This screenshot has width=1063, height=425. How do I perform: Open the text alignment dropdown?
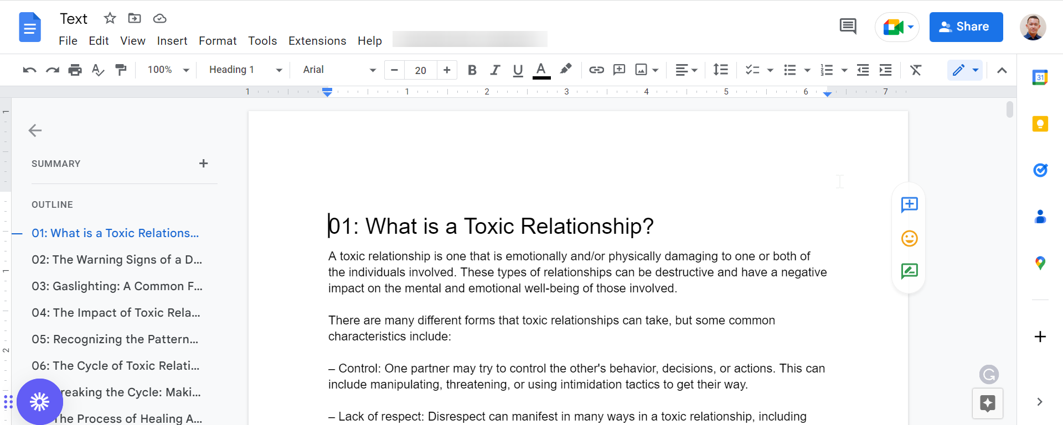687,70
